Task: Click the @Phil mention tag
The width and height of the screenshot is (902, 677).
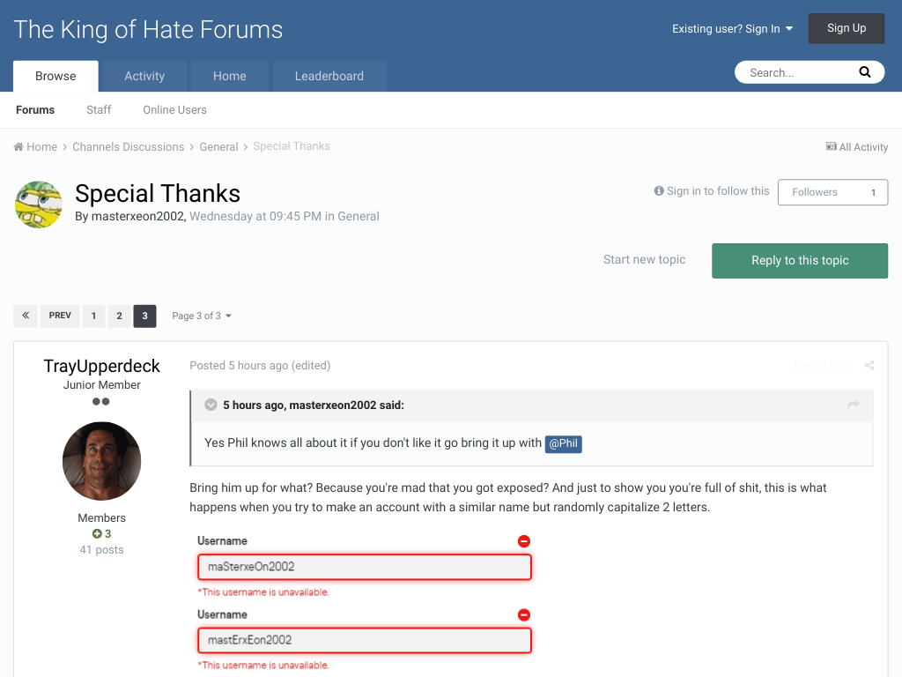Action: pos(563,444)
